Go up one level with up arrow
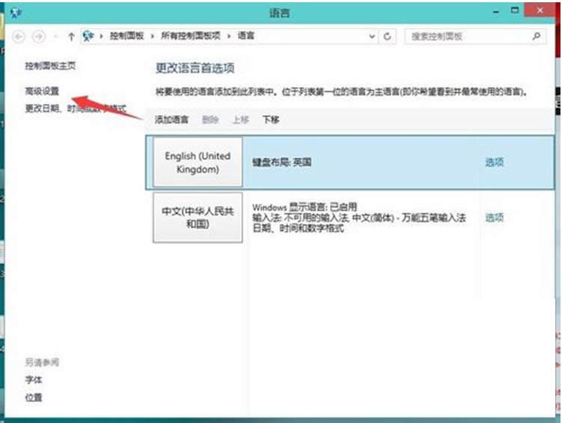The width and height of the screenshot is (562, 423). point(71,36)
